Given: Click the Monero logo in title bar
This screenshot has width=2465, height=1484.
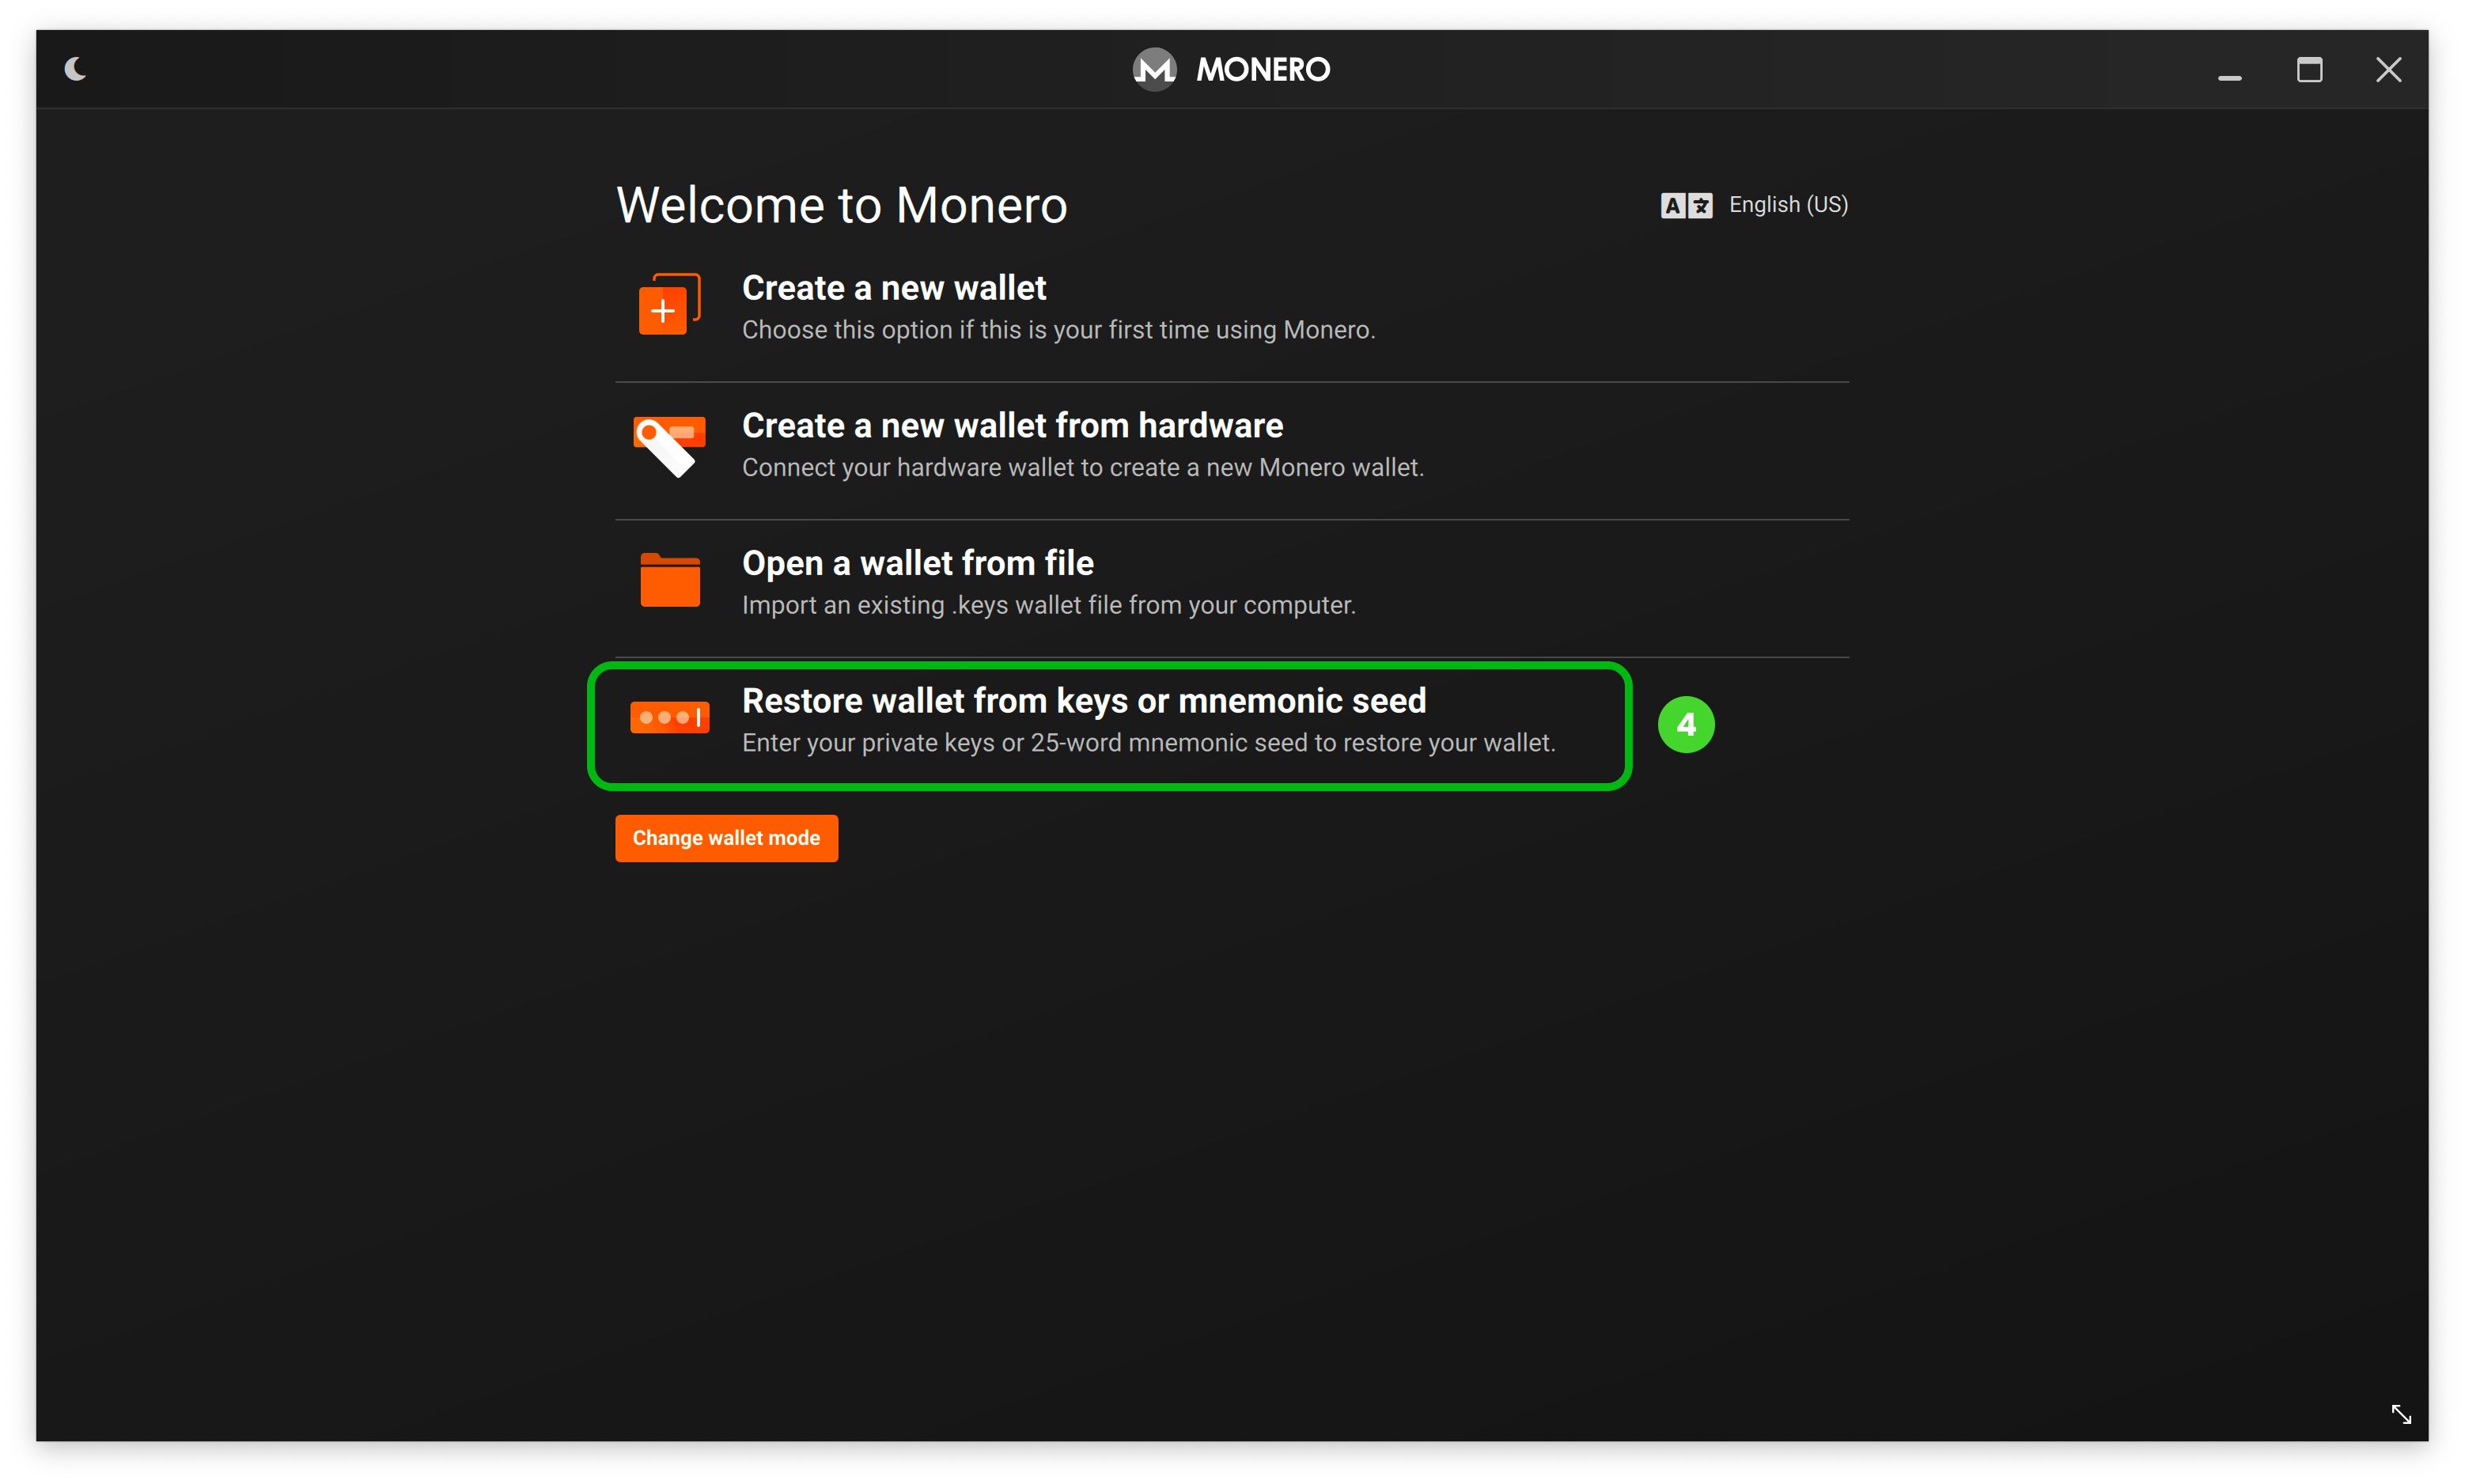Looking at the screenshot, I should coord(1154,69).
